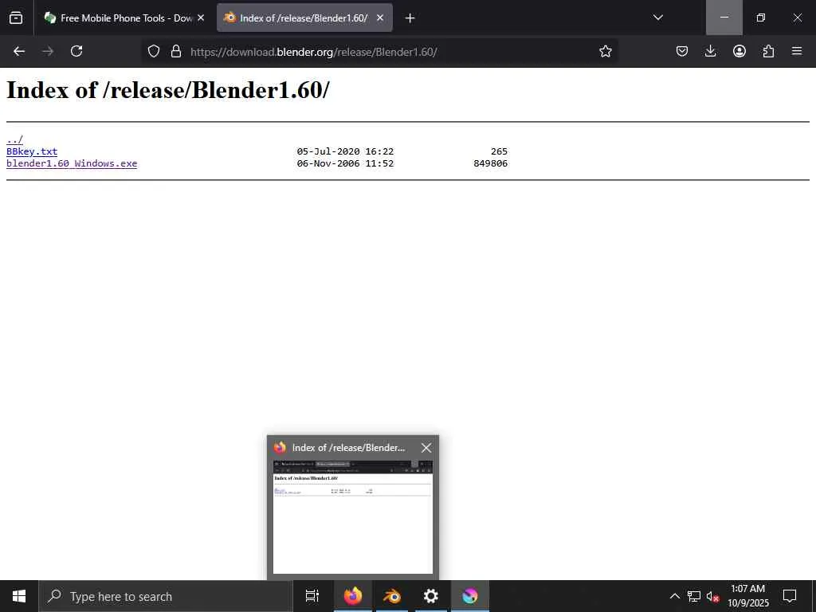Open the notification Action Center icon
The height and width of the screenshot is (612, 816).
(790, 596)
